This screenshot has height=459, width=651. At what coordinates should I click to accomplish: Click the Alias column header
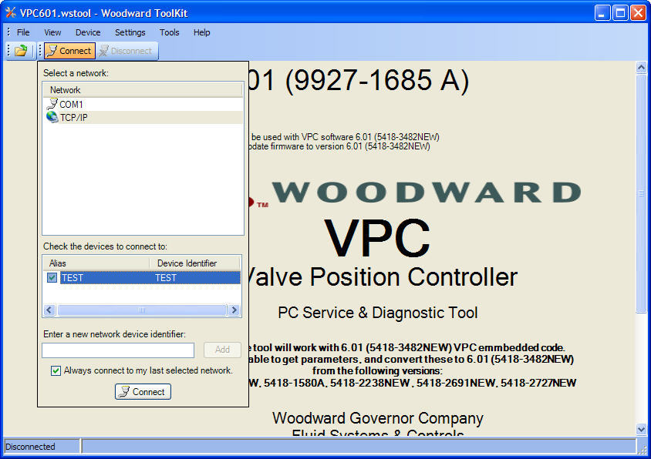click(x=96, y=263)
